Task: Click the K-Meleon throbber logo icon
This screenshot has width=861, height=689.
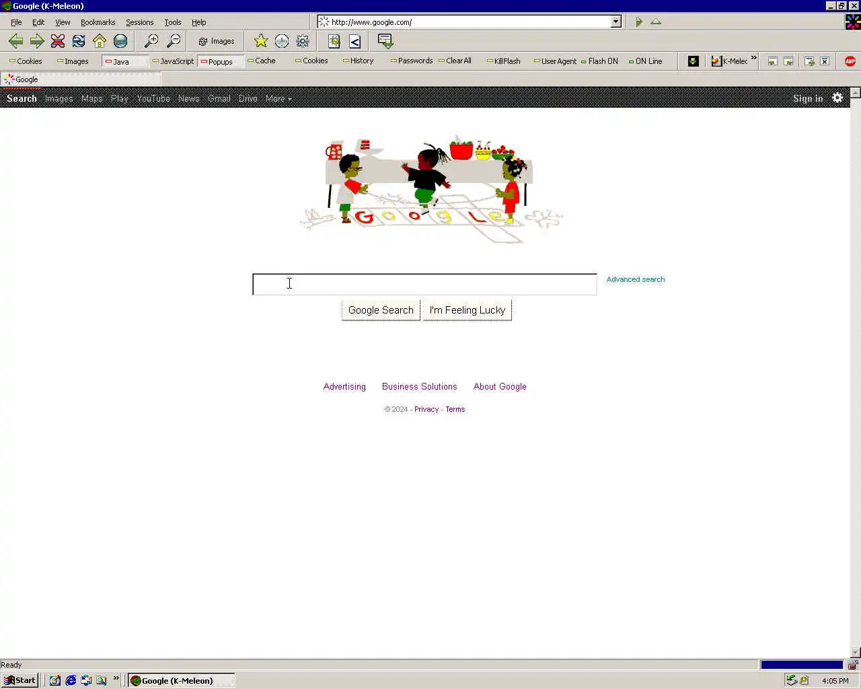Action: 852,22
